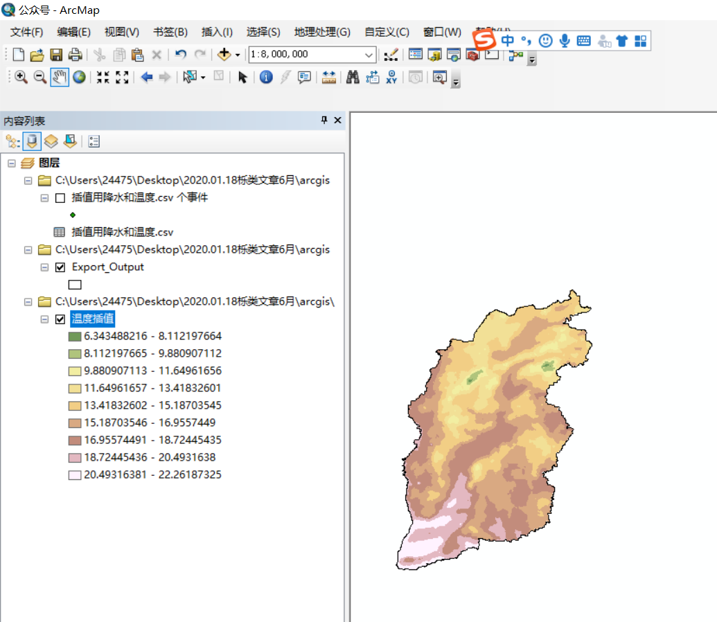Switch contents list to List By Visibility

point(51,141)
